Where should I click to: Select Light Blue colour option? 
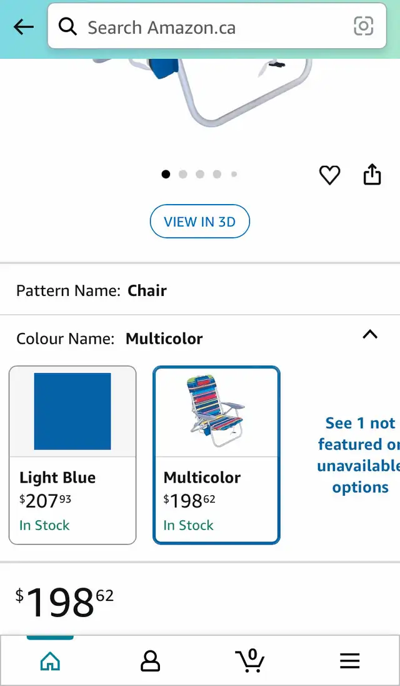point(72,455)
